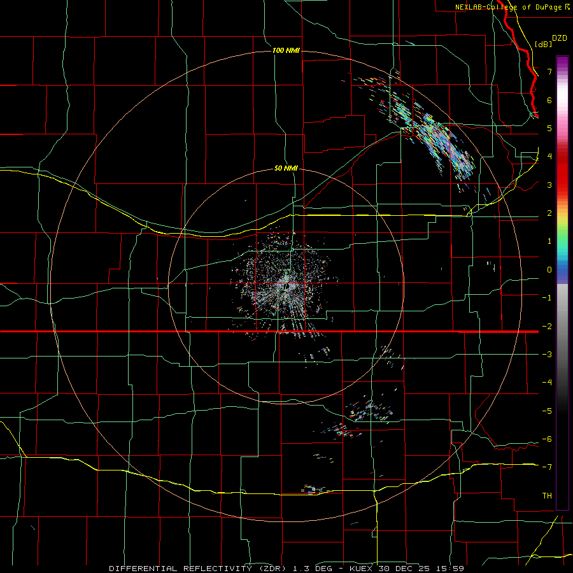
Task: Click the 0 value on the color scale
Action: click(549, 270)
